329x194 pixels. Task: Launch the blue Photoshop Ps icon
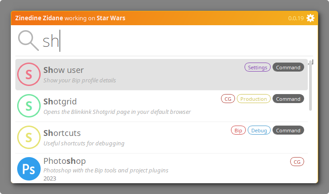[x=28, y=169]
